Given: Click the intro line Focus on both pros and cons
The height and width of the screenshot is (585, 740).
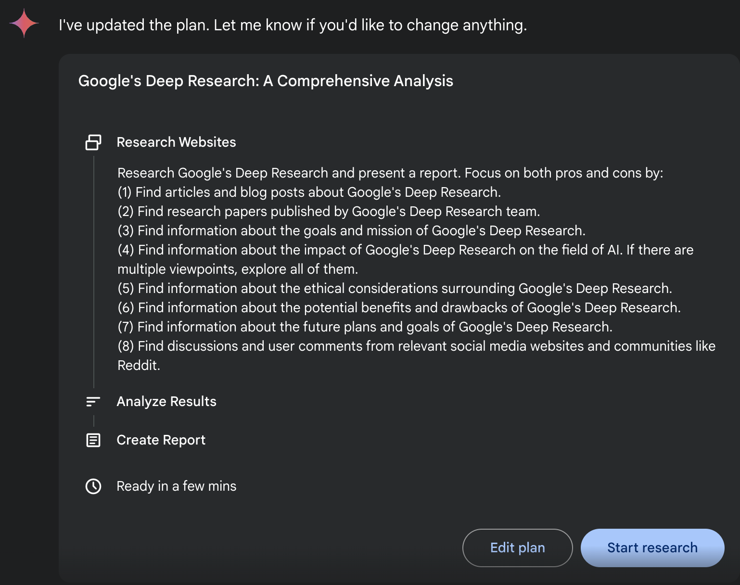Looking at the screenshot, I should (391, 173).
